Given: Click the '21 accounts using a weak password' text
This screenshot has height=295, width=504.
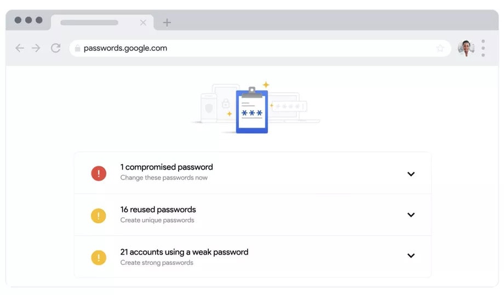Looking at the screenshot, I should tap(184, 252).
